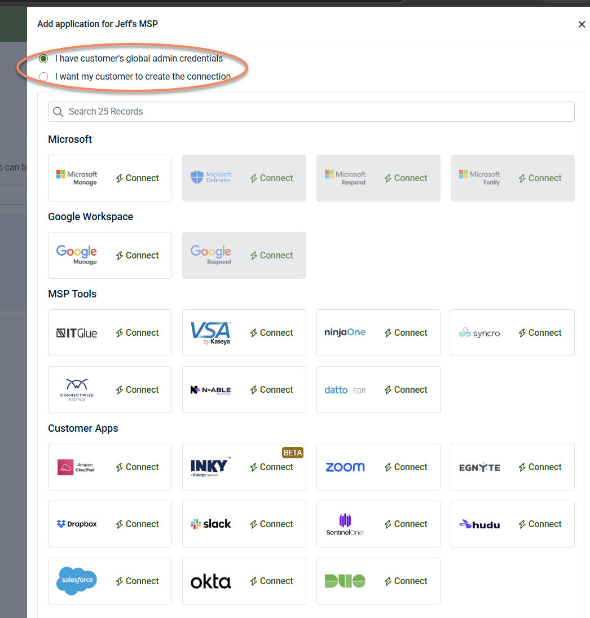Click the search magnifier icon
This screenshot has width=590, height=618.
click(x=58, y=112)
